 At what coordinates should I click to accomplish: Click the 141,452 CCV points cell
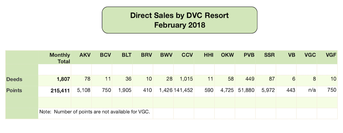[184, 90]
